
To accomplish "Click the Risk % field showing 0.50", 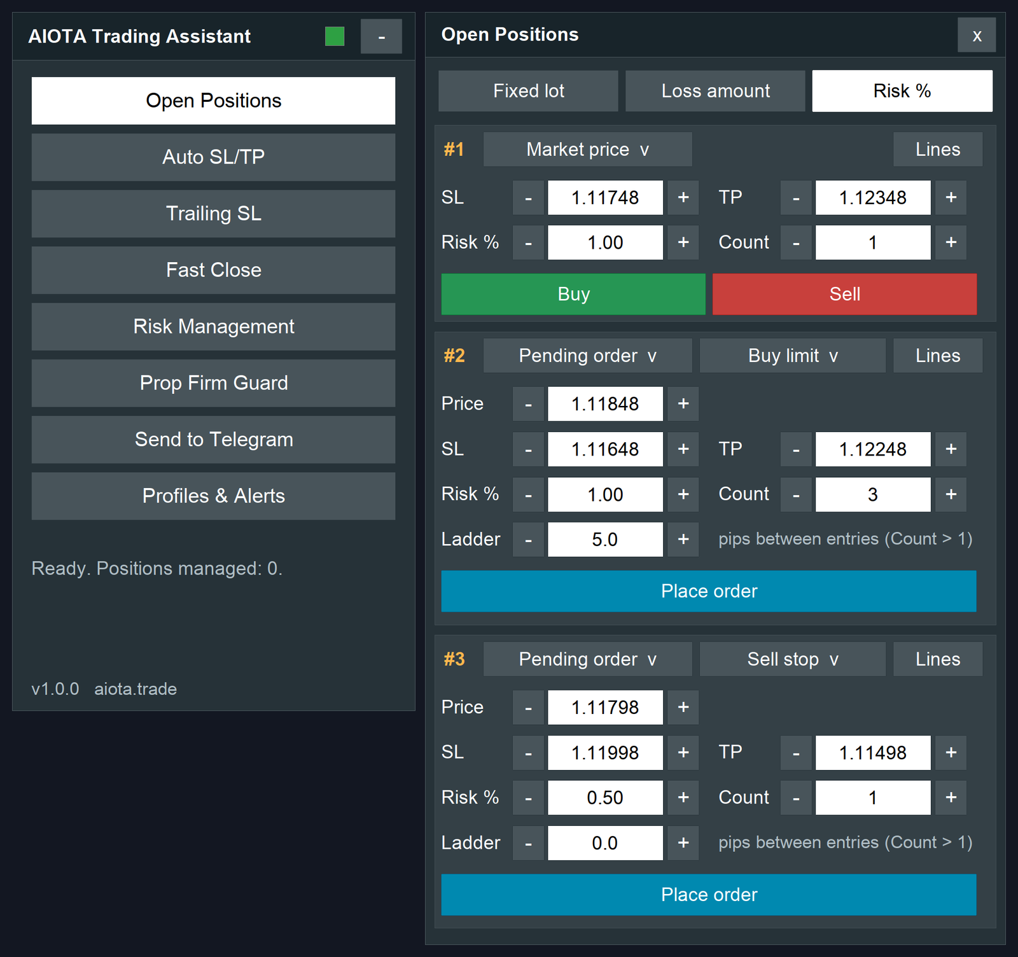I will (605, 798).
